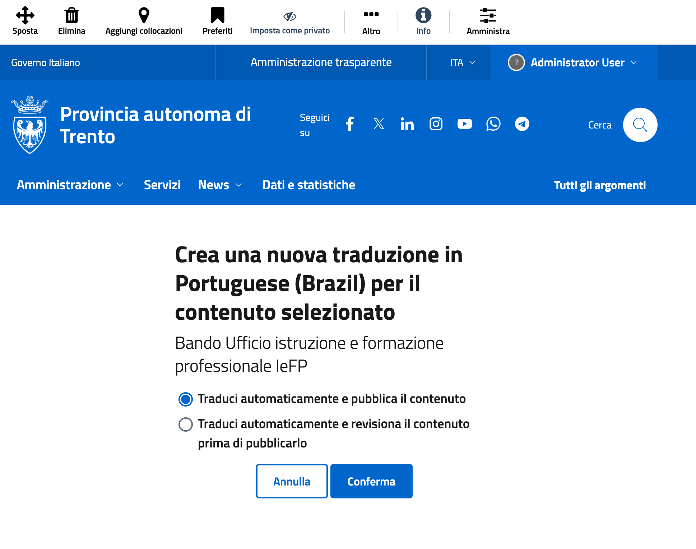Open Dati e statistiche menu item
This screenshot has height=549, width=696.
pos(308,185)
